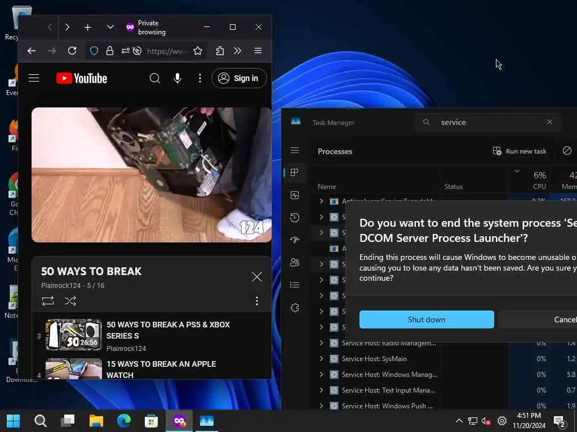Play 50 Ways to Break a PS5 & Xbox video
The image size is (577, 432).
click(152, 336)
